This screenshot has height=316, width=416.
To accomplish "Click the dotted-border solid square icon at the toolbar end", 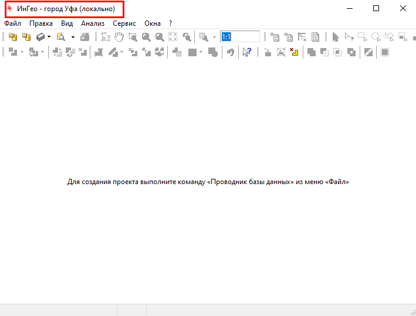I will click(x=385, y=52).
